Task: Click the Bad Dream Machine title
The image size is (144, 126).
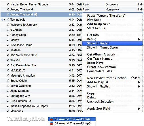Action: 23,65
